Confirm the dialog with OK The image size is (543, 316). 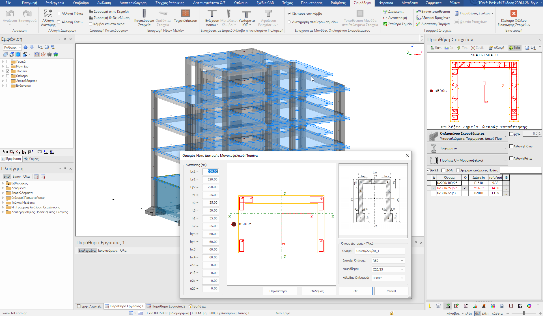(x=355, y=291)
